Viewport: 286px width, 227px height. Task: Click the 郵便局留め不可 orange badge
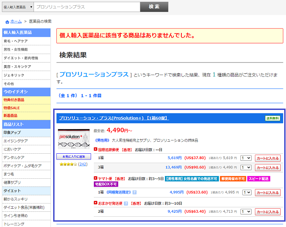(x=233, y=179)
